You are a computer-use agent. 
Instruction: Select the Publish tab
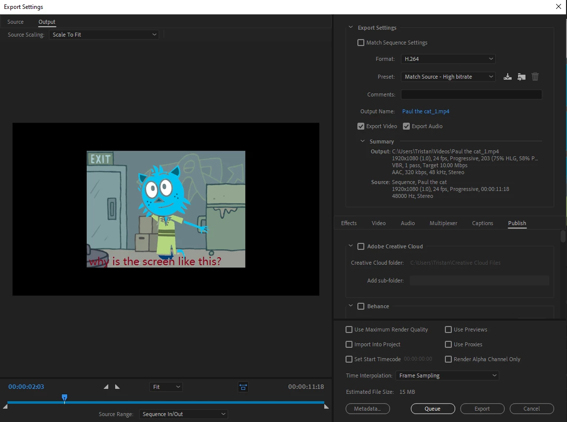point(517,223)
